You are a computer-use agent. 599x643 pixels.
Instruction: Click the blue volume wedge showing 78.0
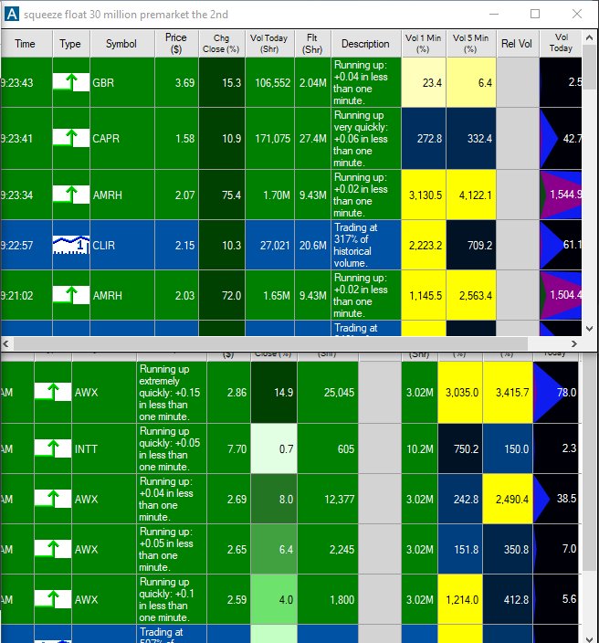pos(550,392)
